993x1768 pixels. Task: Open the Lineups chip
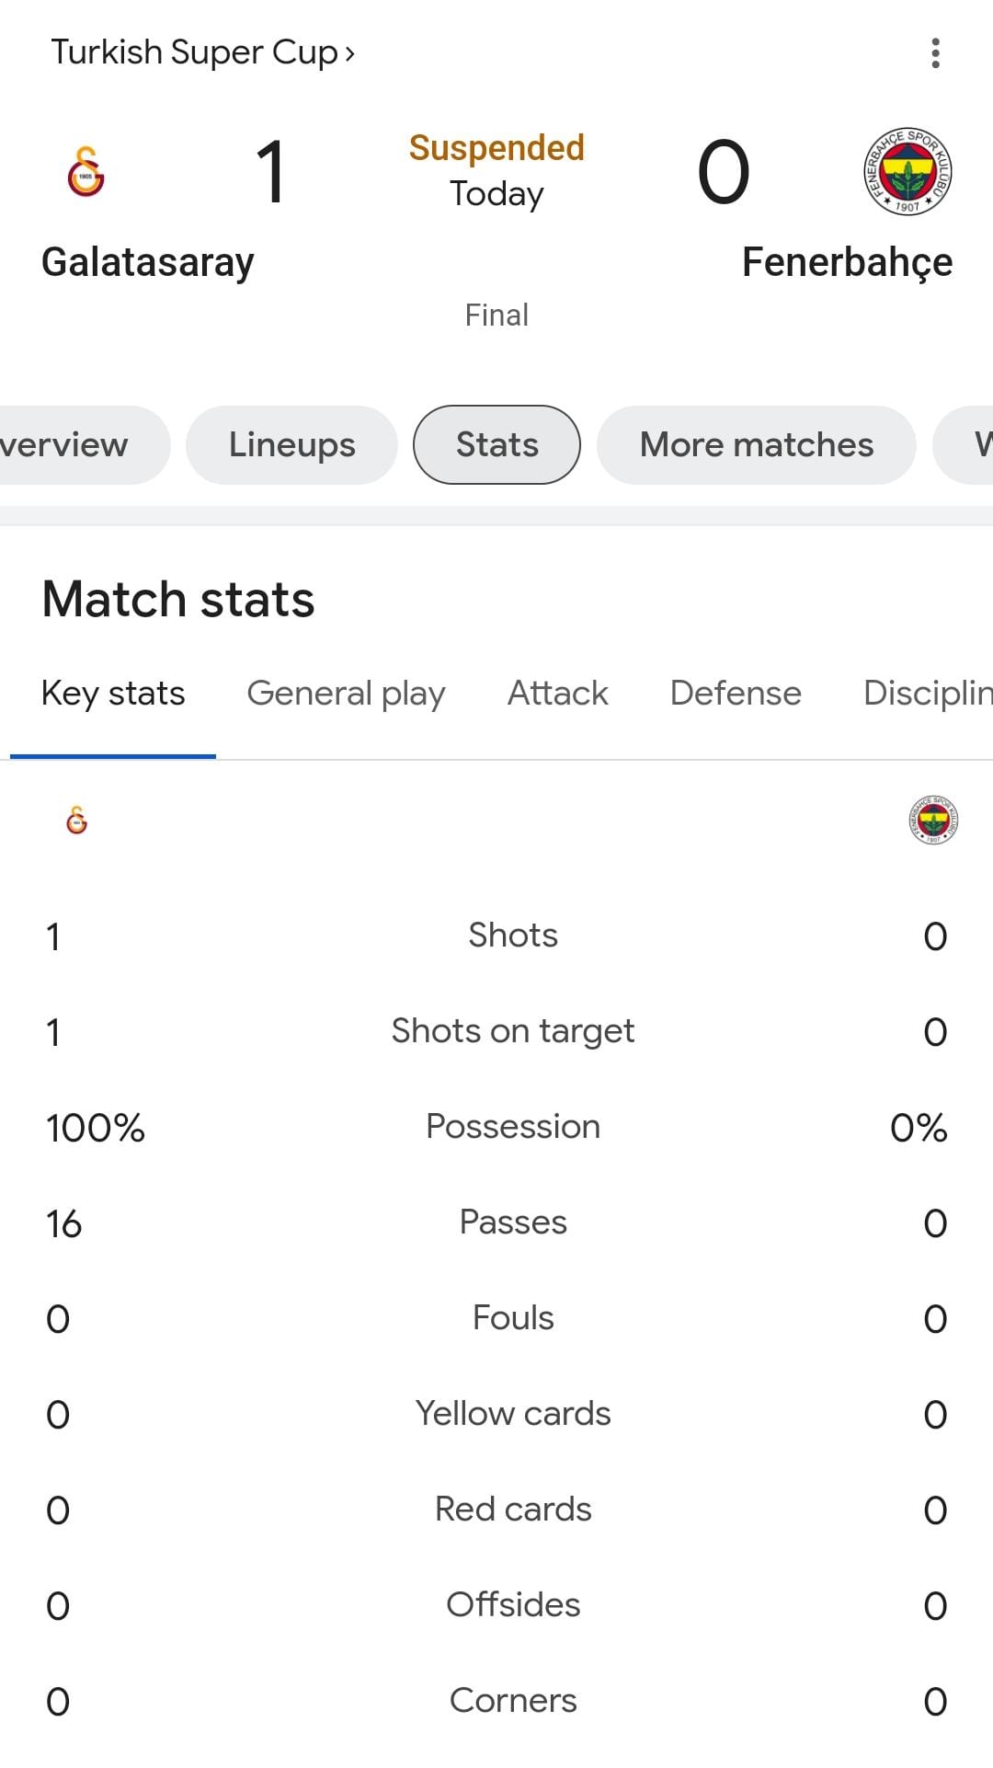(x=291, y=445)
